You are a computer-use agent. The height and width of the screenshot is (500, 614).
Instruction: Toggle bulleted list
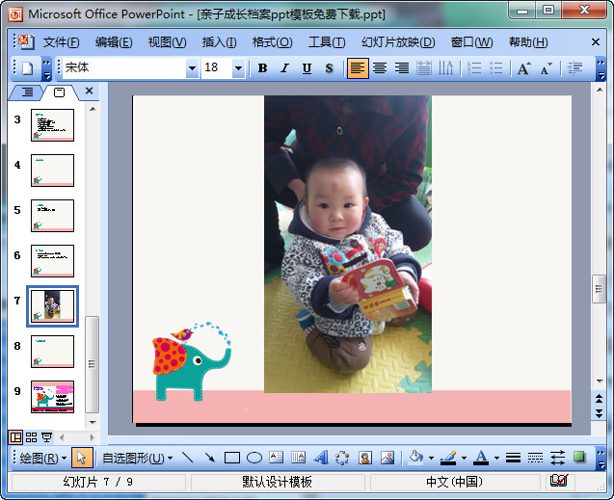click(x=496, y=68)
